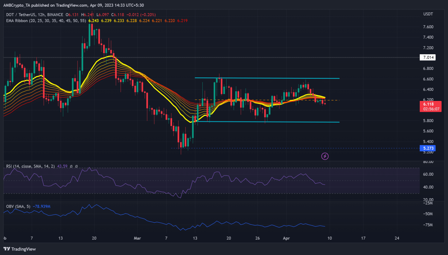This screenshot has width=448, height=255.
Task: Click the yellow 6.243 EMA value
Action: point(93,21)
